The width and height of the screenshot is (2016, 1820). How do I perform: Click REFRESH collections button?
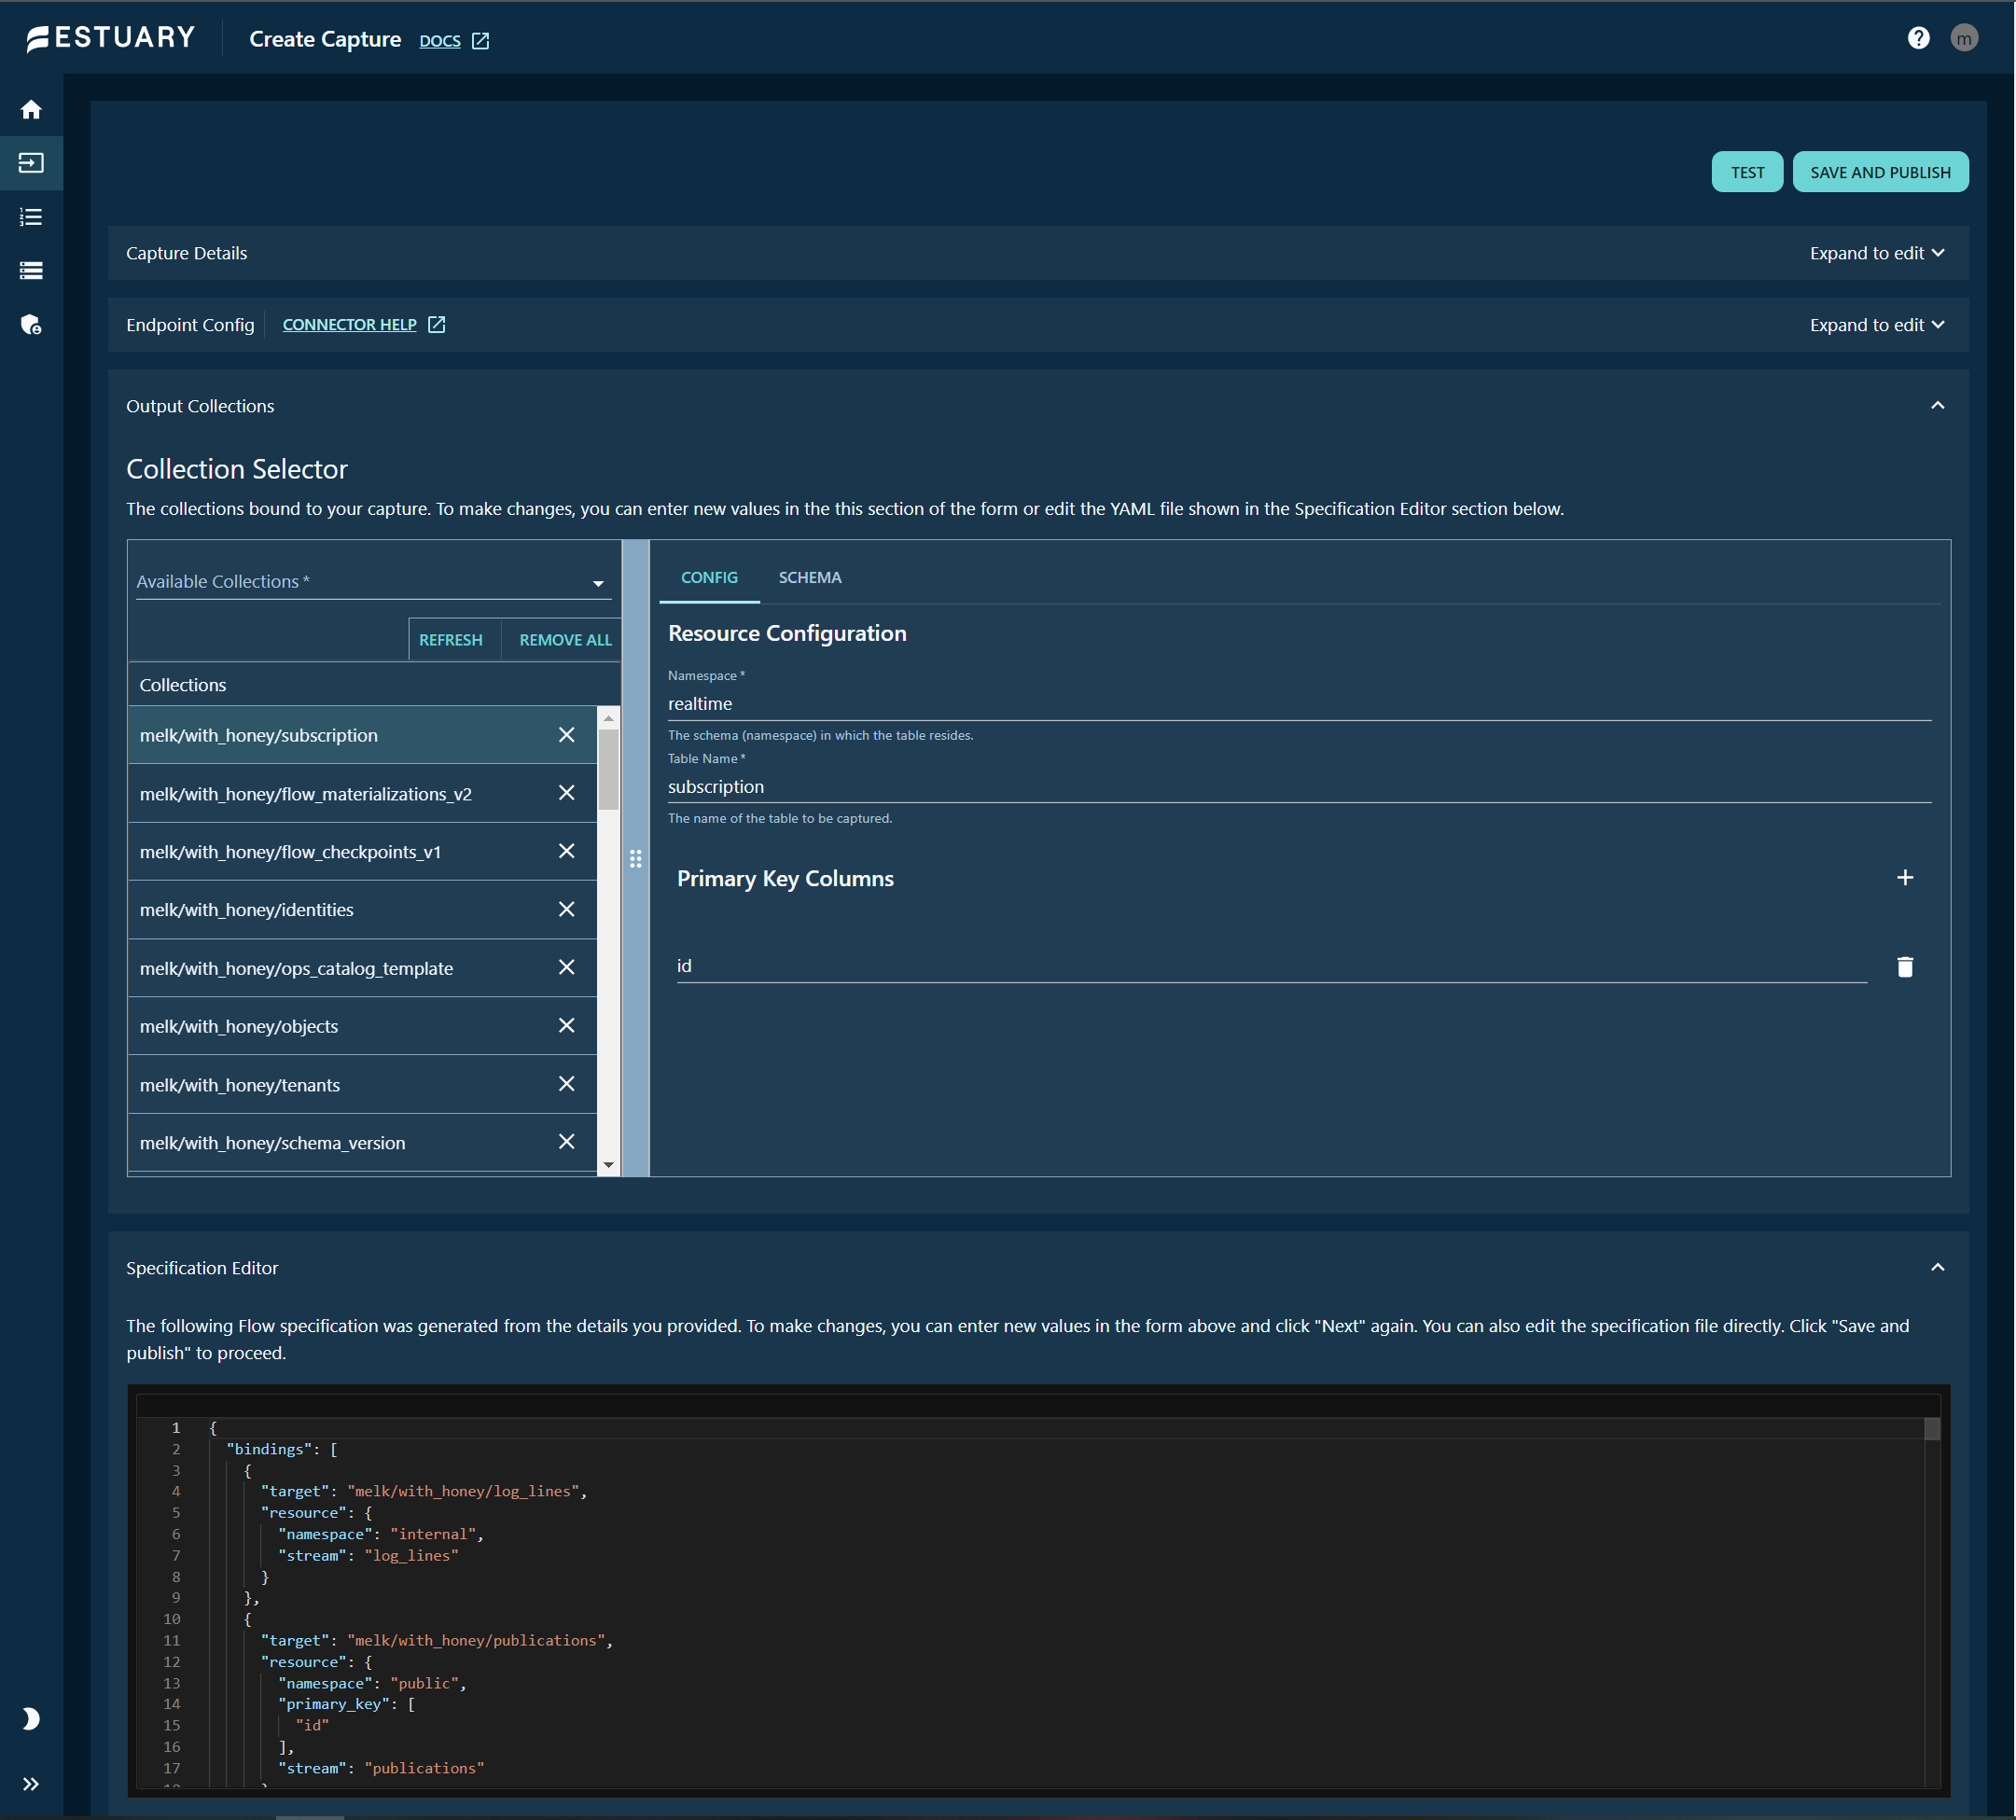(x=450, y=639)
